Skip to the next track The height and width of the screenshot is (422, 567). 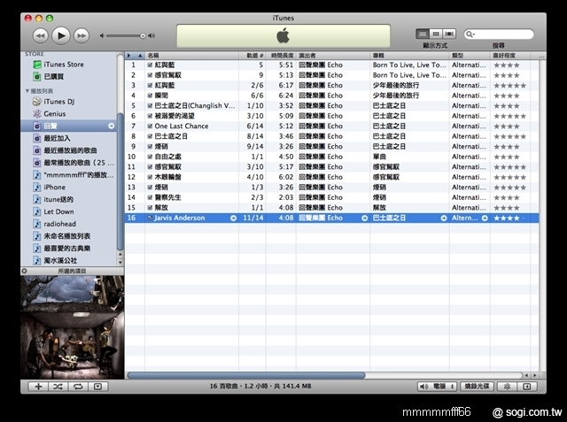click(x=82, y=35)
